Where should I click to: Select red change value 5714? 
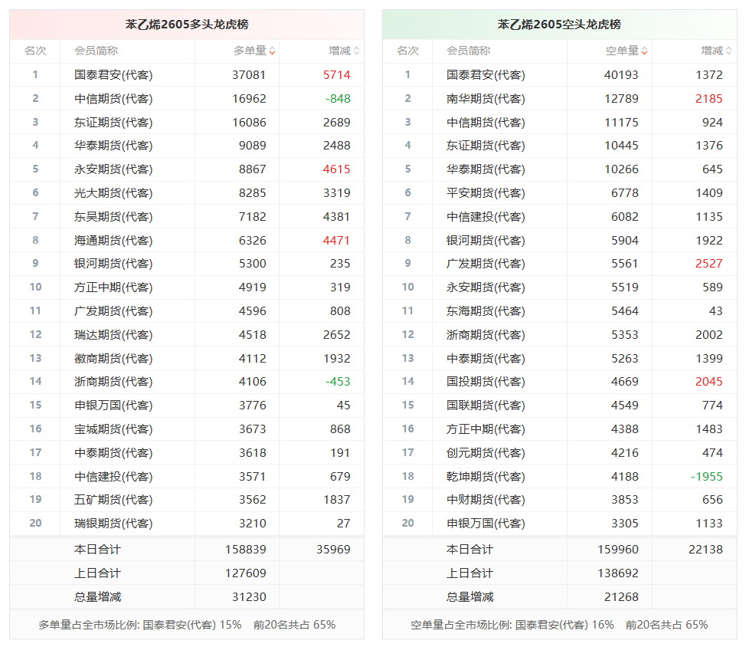pos(336,75)
